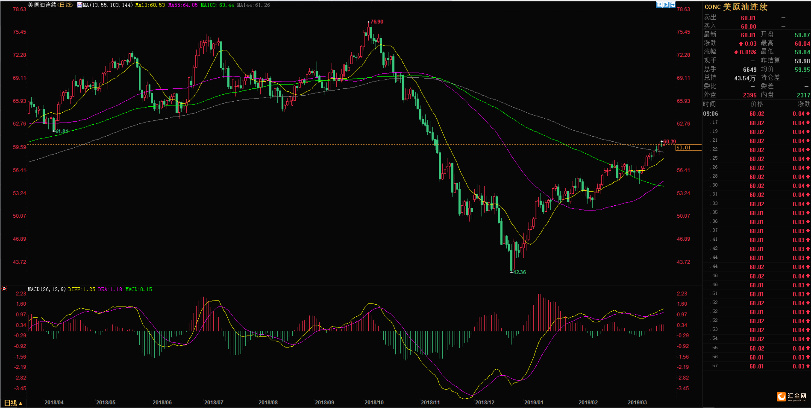Click the 汇金网 logo icon
The image size is (811, 408).
[781, 397]
